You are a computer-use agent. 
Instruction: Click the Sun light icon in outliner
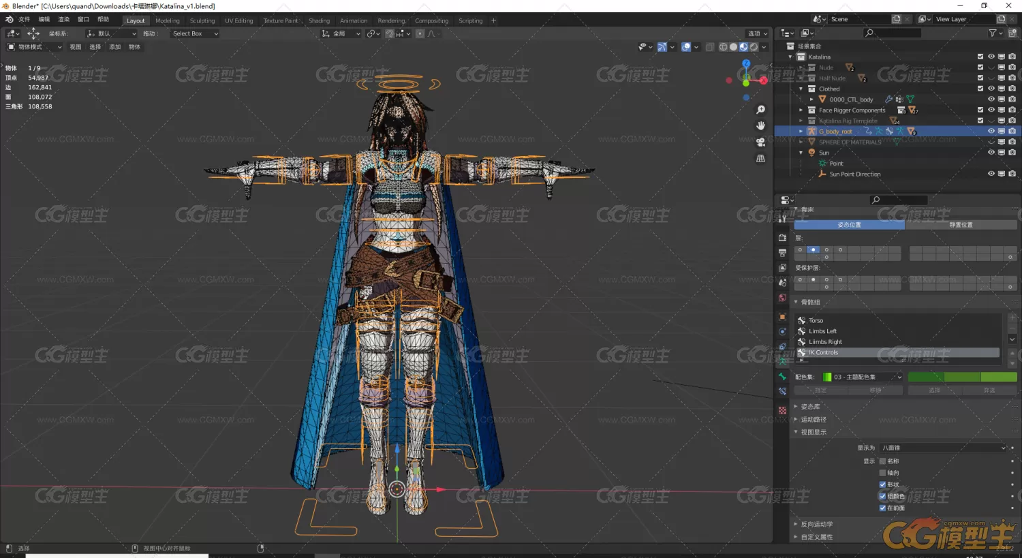click(x=811, y=153)
